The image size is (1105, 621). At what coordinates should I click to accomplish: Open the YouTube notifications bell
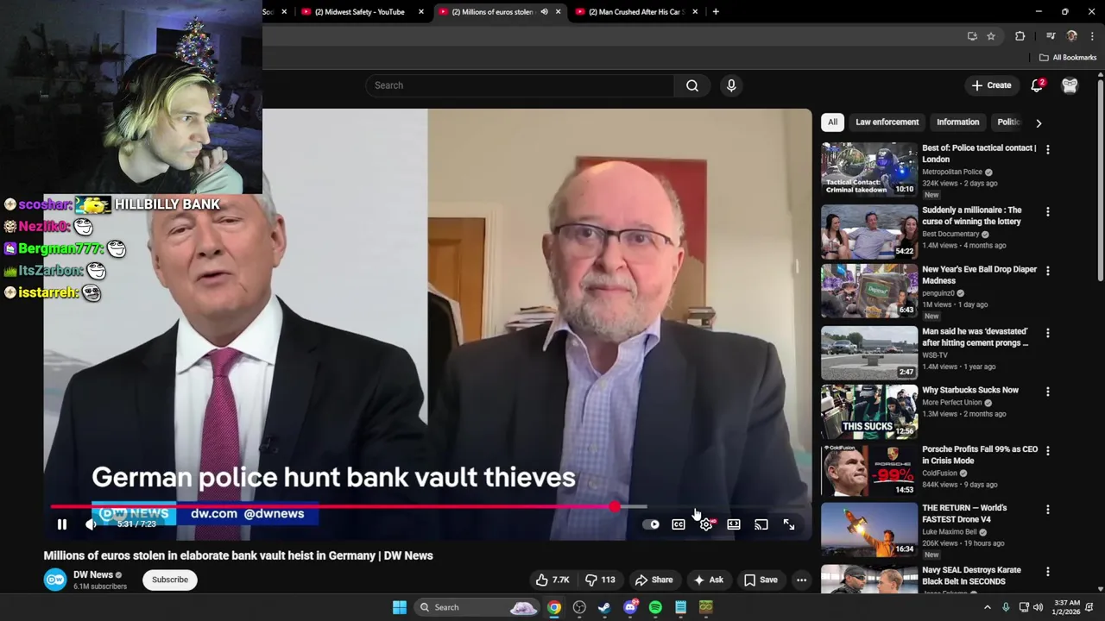(x=1038, y=85)
